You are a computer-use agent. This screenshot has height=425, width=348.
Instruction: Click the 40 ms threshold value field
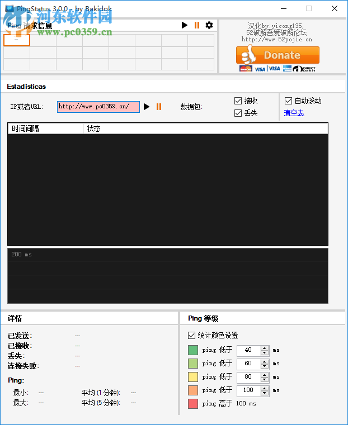coord(248,350)
